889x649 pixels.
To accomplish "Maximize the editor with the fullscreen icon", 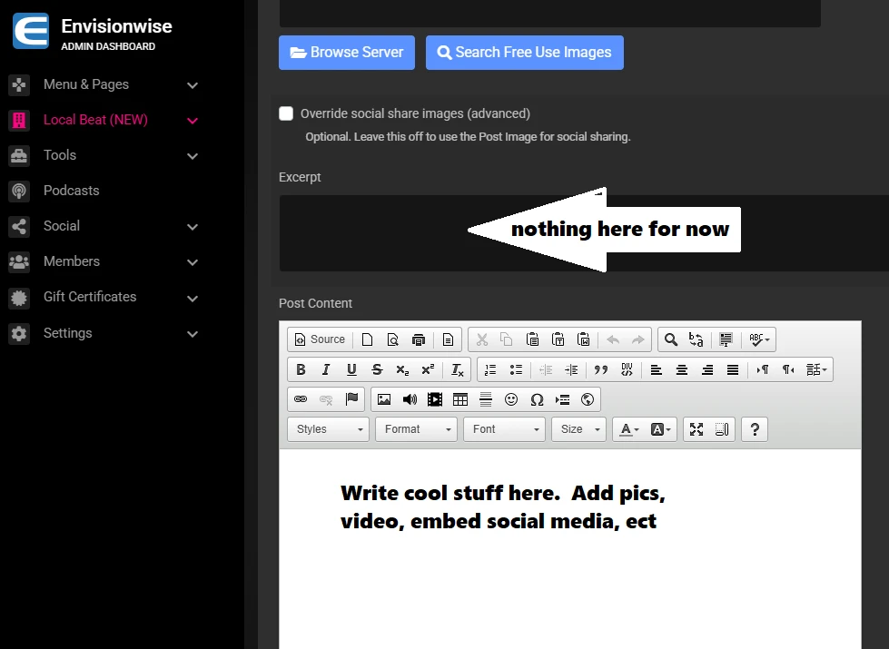I will coord(696,429).
